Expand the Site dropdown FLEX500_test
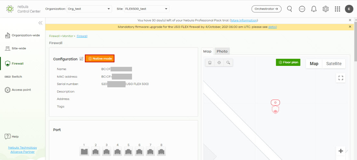357x160 pixels. [x=147, y=9]
